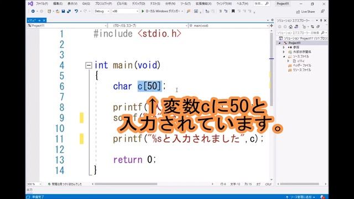Click the New Project toolbar icon
This screenshot has height=199, width=354.
[49, 11]
